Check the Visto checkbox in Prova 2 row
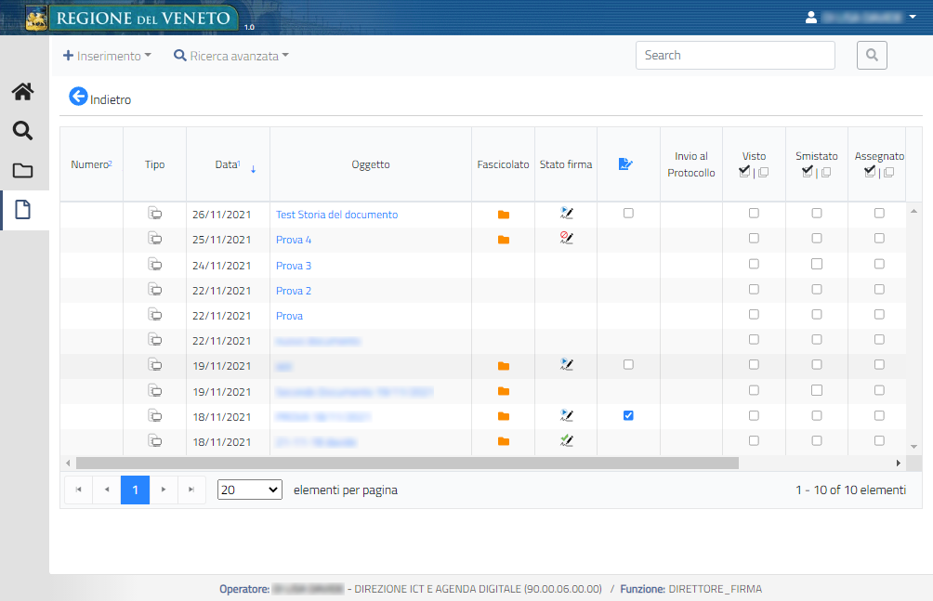 [x=754, y=289]
